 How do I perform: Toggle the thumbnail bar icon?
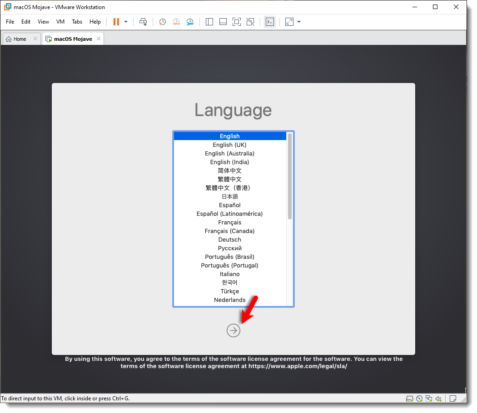223,22
